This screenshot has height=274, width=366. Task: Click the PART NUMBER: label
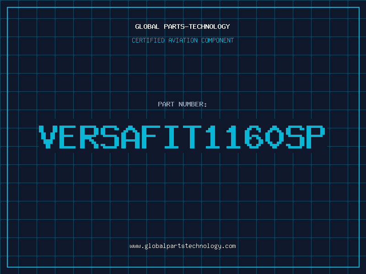click(x=183, y=104)
